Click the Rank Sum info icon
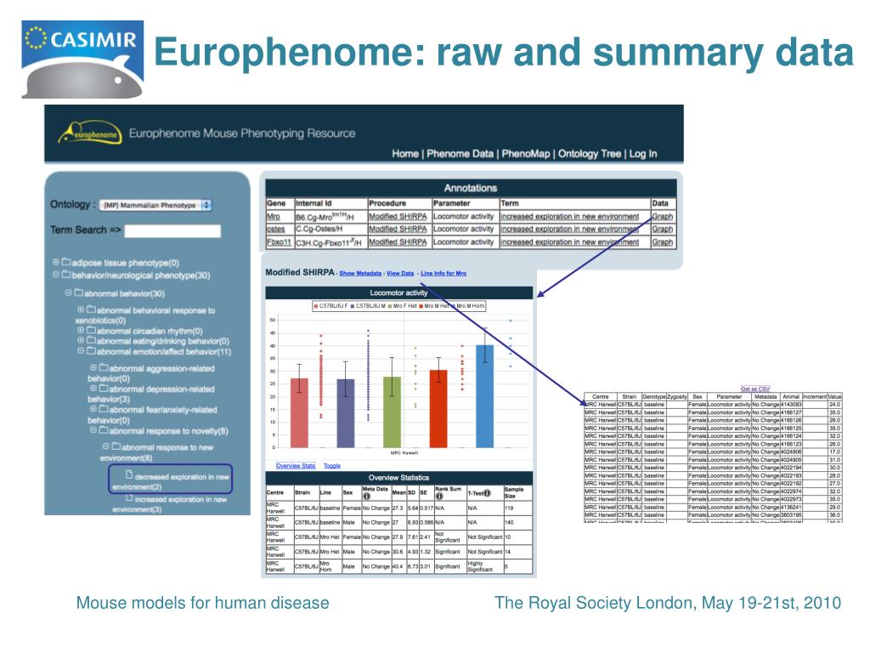The image size is (870, 653). [x=439, y=496]
